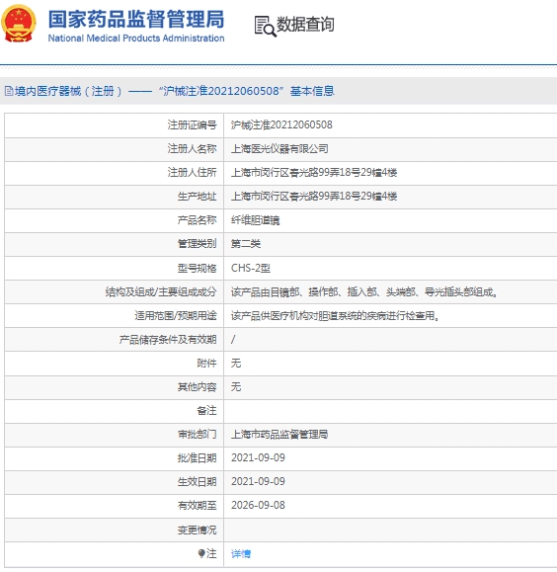This screenshot has width=557, height=572.
Task: Click the structure composition description text
Action: pyautogui.click(x=364, y=291)
